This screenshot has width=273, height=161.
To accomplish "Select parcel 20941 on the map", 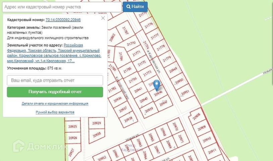I will point(138,90).
